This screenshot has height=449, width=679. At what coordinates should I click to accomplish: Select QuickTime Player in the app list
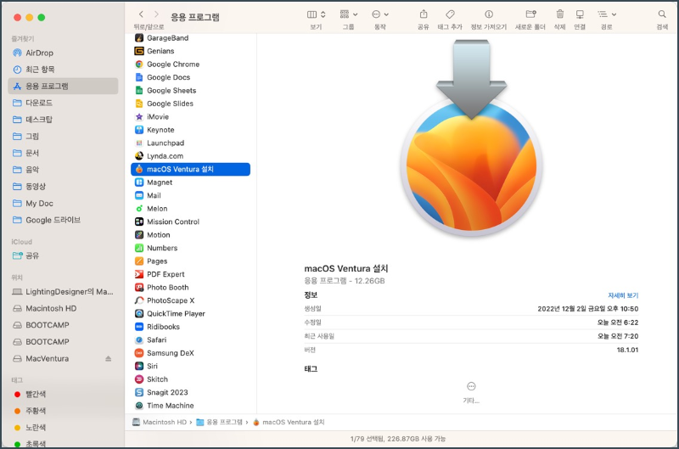tap(190, 313)
